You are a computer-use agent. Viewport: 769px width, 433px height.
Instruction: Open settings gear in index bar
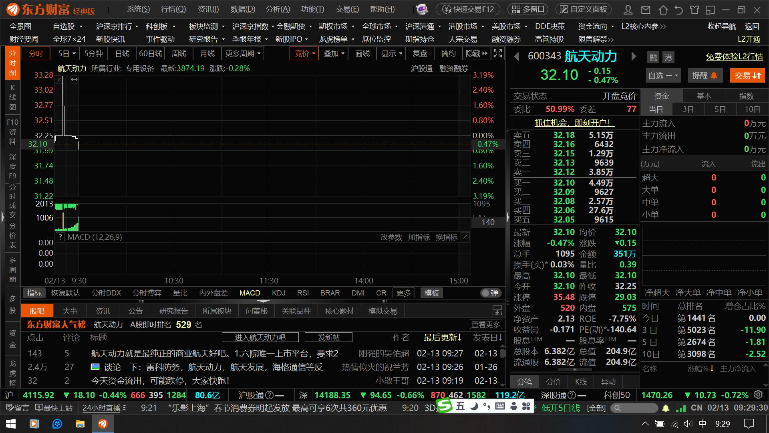coord(758,395)
